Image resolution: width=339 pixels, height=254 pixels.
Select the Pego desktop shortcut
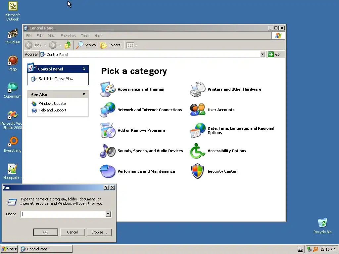tap(13, 63)
